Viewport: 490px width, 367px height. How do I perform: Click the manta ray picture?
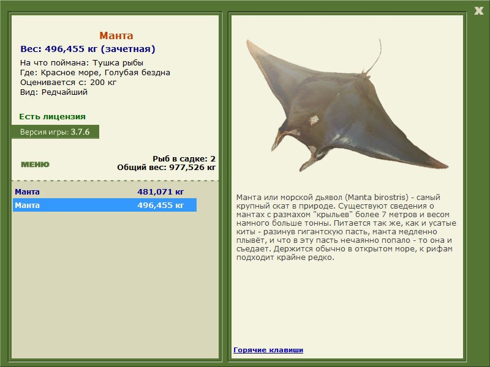click(x=347, y=105)
